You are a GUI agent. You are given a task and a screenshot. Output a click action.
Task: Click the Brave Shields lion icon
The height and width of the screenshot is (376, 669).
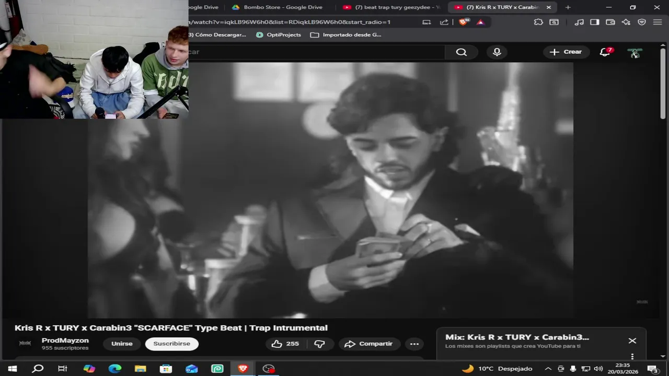point(464,22)
